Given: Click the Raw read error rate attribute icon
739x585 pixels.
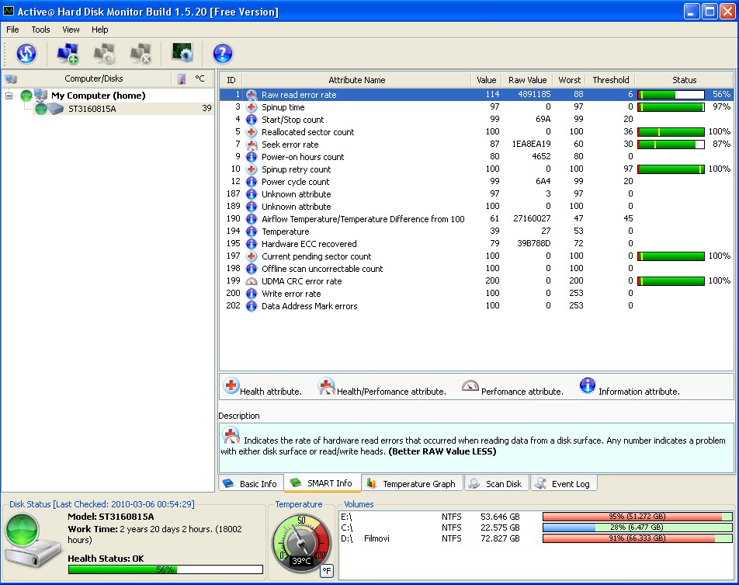Looking at the screenshot, I should [x=252, y=95].
